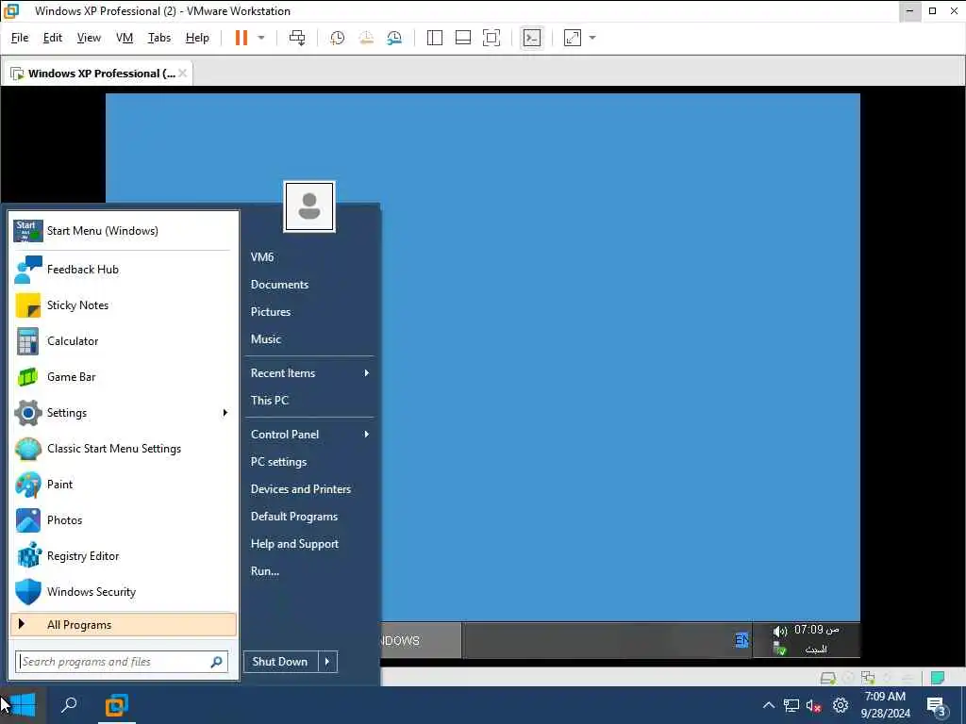Viewport: 966px width, 724px height.
Task: Open the Edit menu
Action: click(x=53, y=38)
